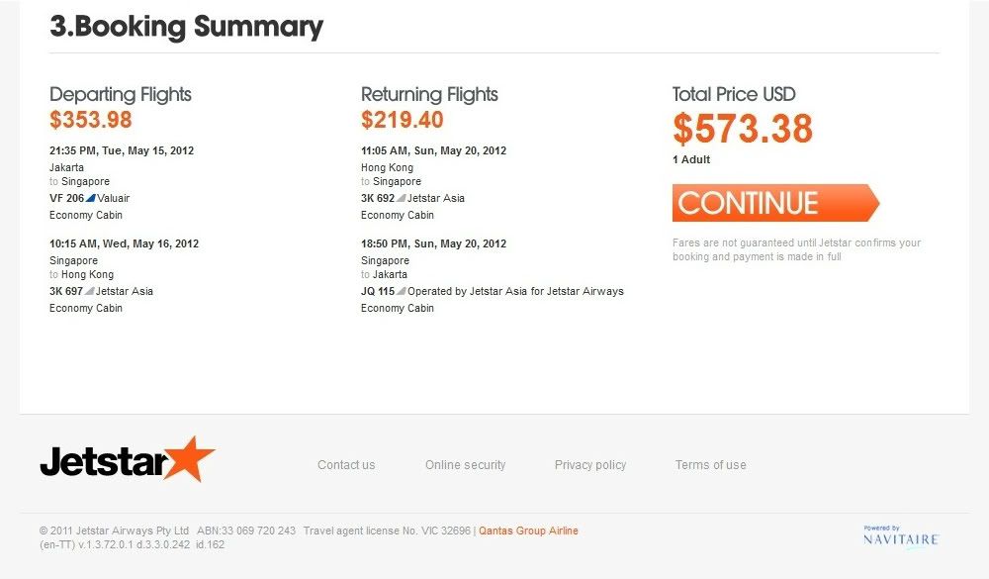Click the $353.98 departing flights price
The width and height of the screenshot is (989, 579).
pyautogui.click(x=91, y=120)
